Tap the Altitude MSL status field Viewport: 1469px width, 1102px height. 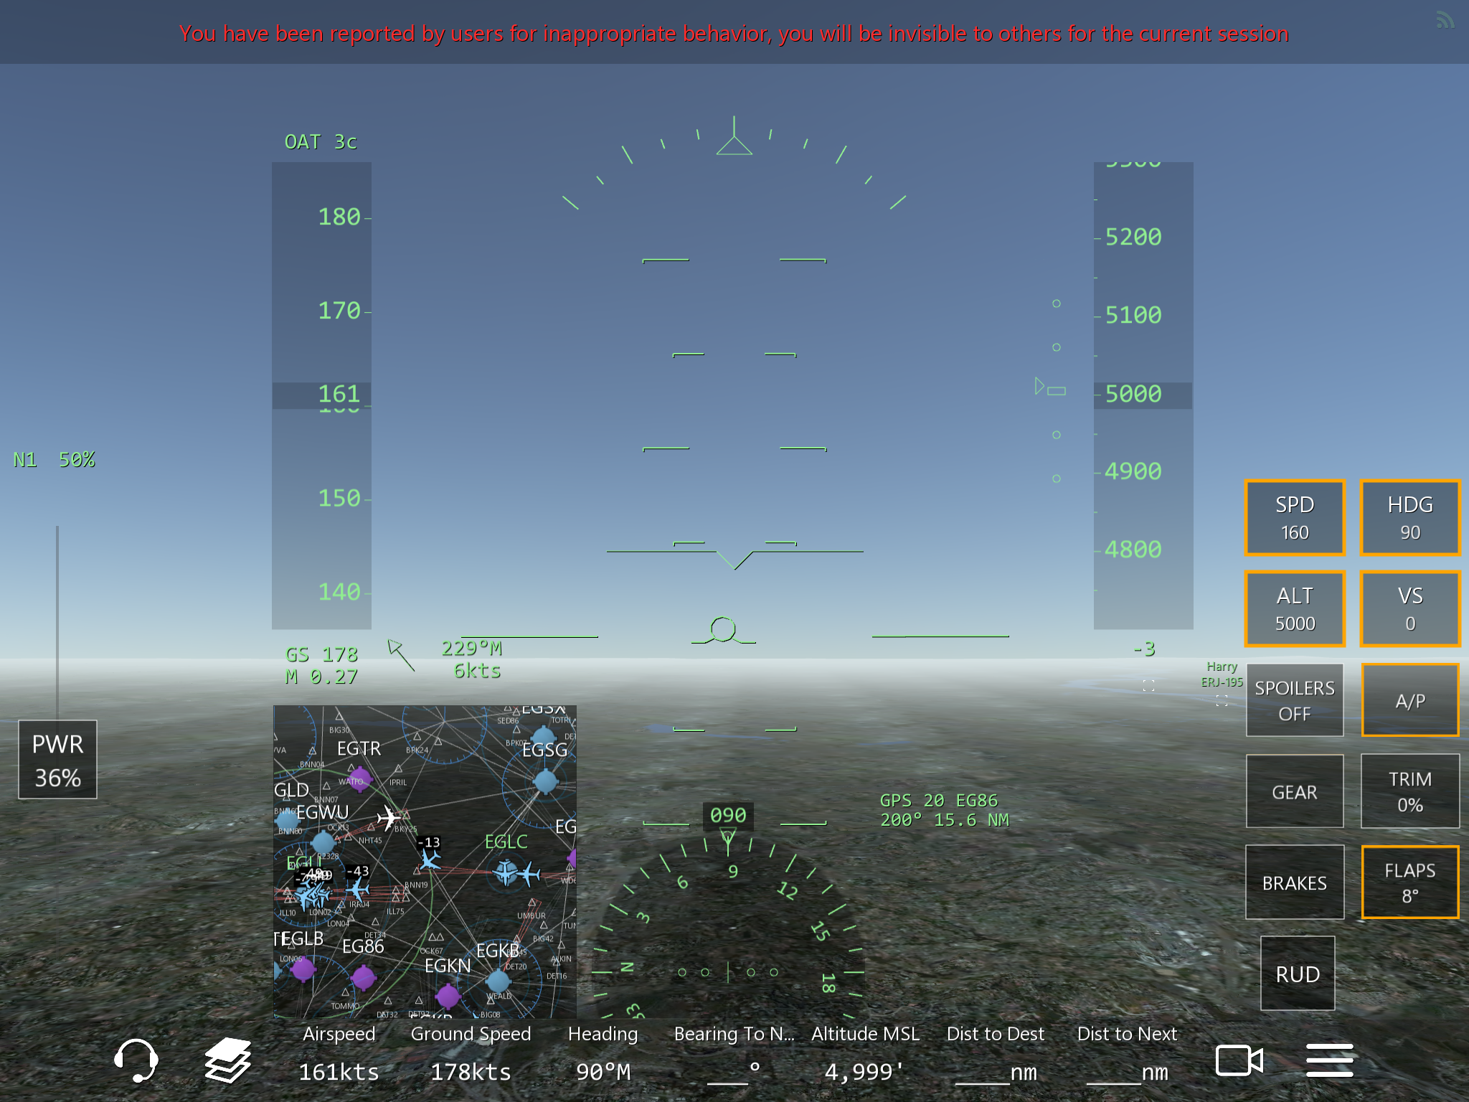click(x=864, y=1053)
